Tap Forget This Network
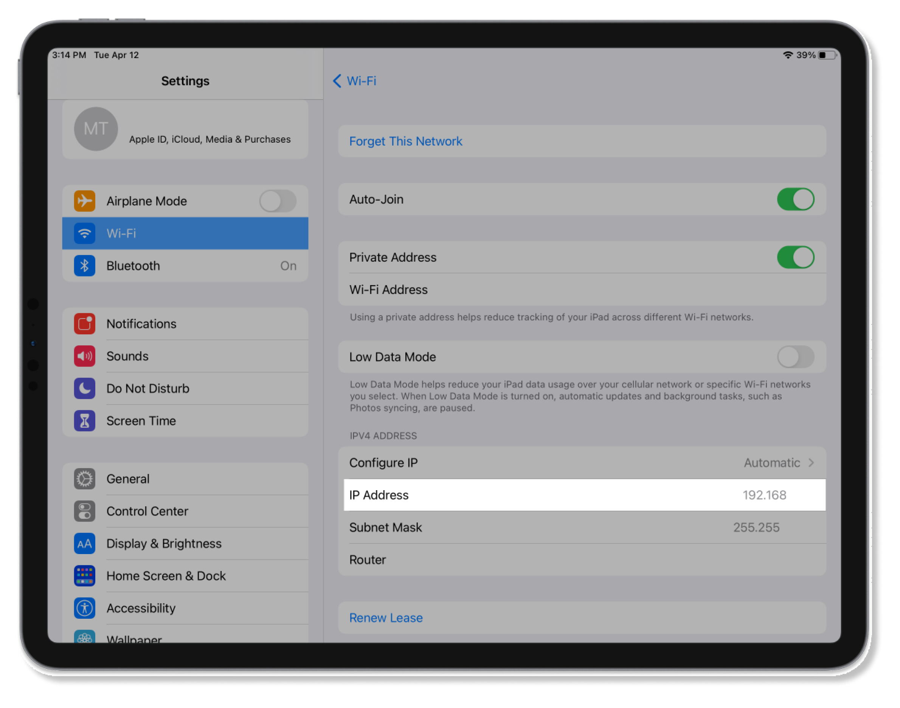This screenshot has width=900, height=708. pos(582,141)
